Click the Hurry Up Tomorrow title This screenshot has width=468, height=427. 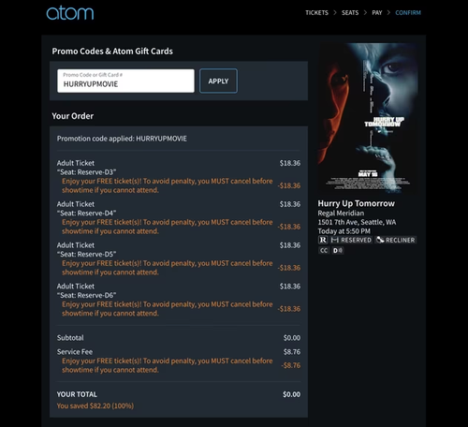coord(357,203)
